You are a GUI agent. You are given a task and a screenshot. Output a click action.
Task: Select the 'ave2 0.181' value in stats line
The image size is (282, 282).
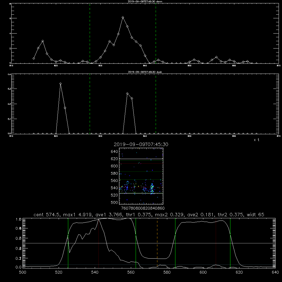(201, 215)
